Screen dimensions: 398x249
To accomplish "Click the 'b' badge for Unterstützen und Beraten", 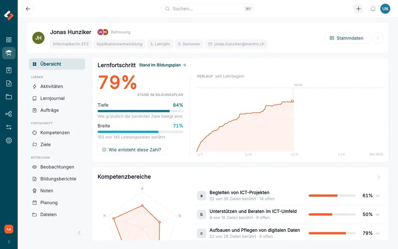I will tap(201, 214).
